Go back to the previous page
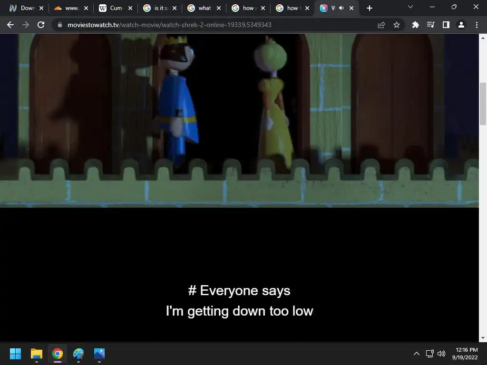Screen dimensions: 487x365 tap(10, 25)
